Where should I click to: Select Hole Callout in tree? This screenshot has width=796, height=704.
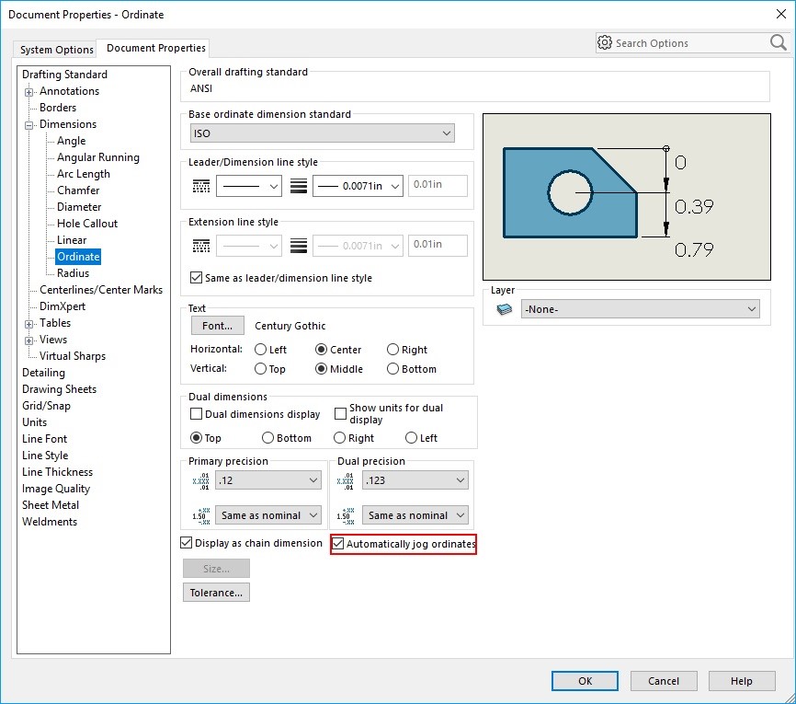86,223
